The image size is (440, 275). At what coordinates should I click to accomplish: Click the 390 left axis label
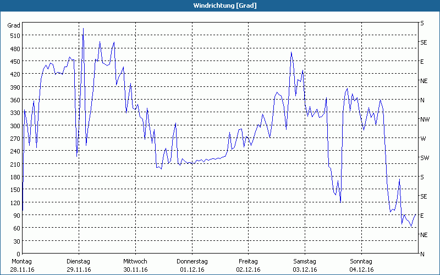[15, 87]
